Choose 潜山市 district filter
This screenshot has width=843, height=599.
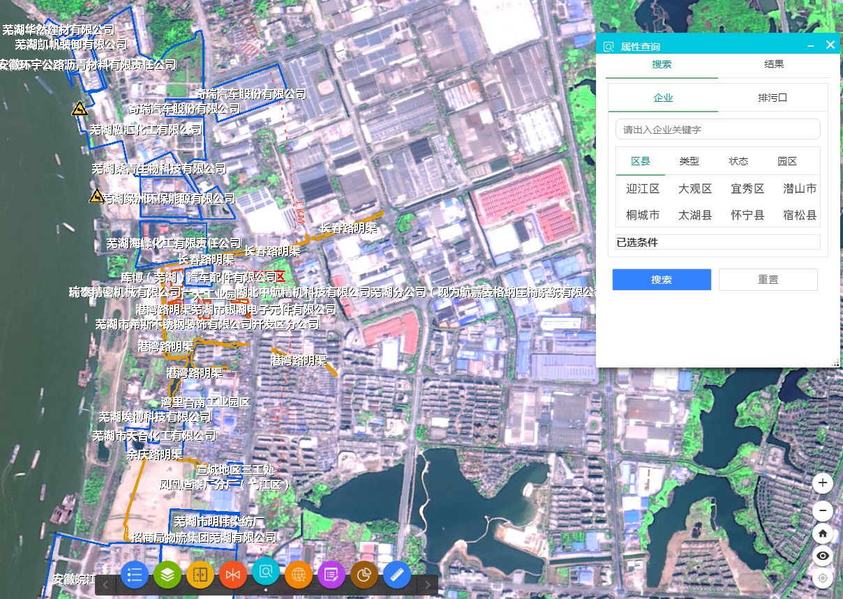[x=800, y=189]
